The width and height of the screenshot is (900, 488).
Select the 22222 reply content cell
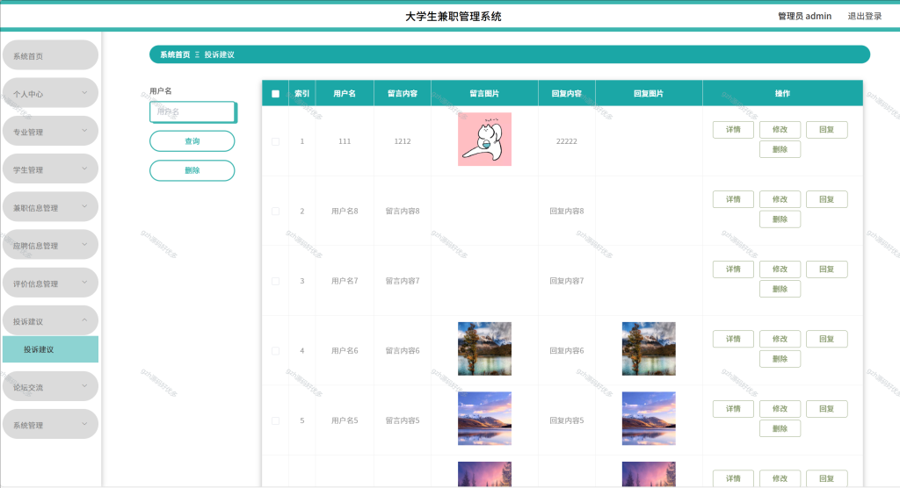567,141
